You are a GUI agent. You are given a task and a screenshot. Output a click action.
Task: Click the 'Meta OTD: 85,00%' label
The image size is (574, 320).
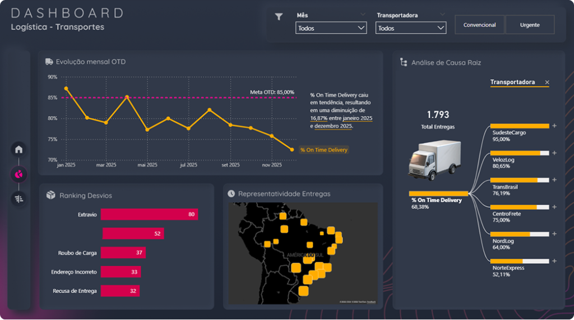pos(272,92)
